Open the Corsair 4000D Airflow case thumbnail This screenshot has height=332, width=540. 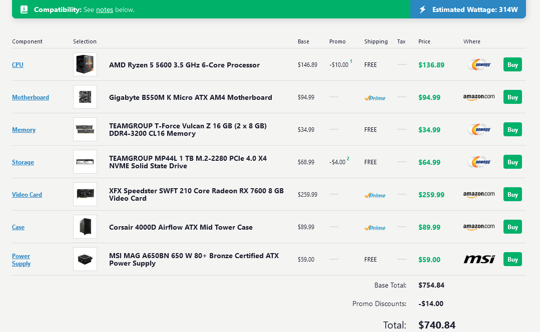click(85, 227)
